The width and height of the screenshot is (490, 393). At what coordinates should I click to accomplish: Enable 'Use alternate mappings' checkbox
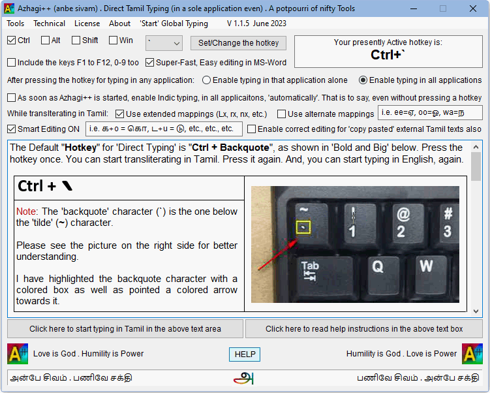pos(281,114)
